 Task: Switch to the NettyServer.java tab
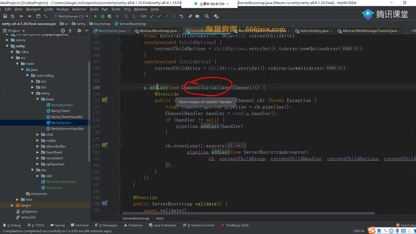112,31
